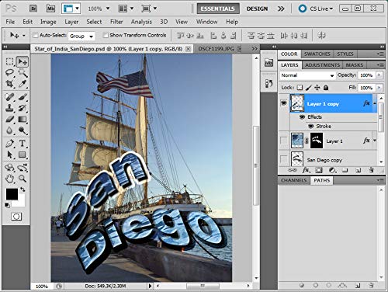Image resolution: width=388 pixels, height=292 pixels.
Task: Open the Screen Mode dropdown
Action: tap(149, 9)
